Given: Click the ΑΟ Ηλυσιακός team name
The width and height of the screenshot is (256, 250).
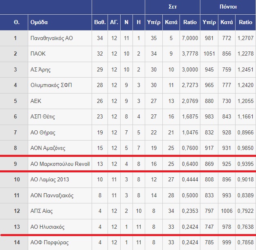Looking at the screenshot, I should 47,227.
